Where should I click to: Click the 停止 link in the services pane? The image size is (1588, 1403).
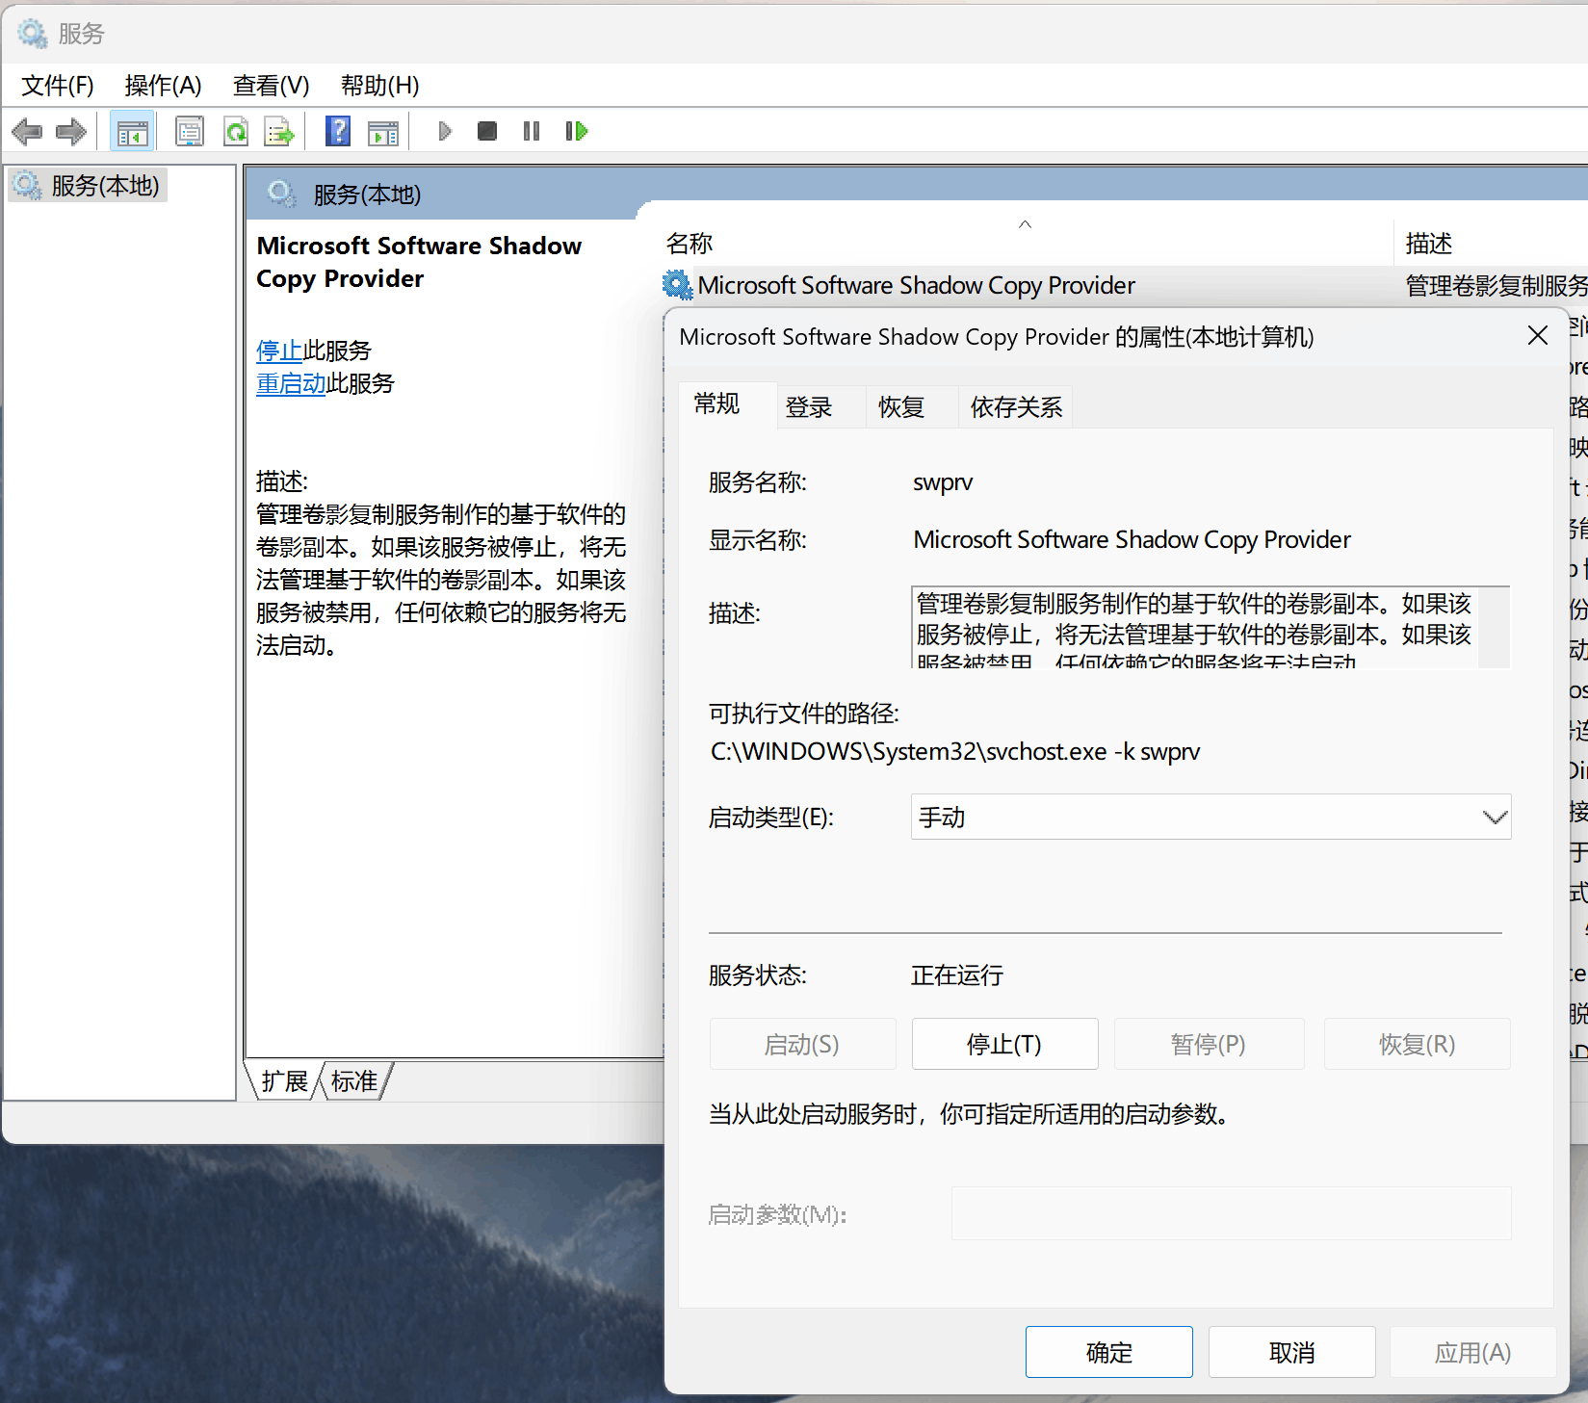(279, 351)
